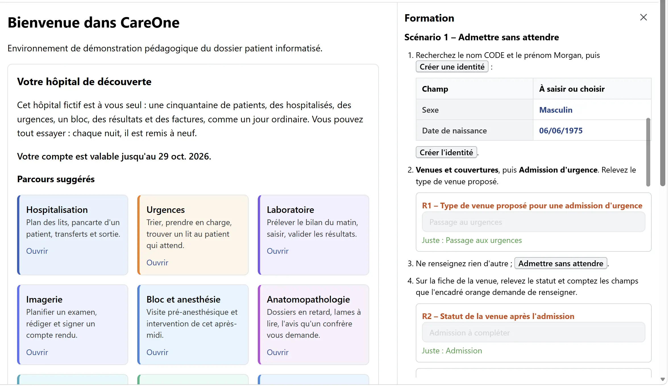669x386 pixels.
Task: Click the Hospitalisation card title
Action: point(57,209)
